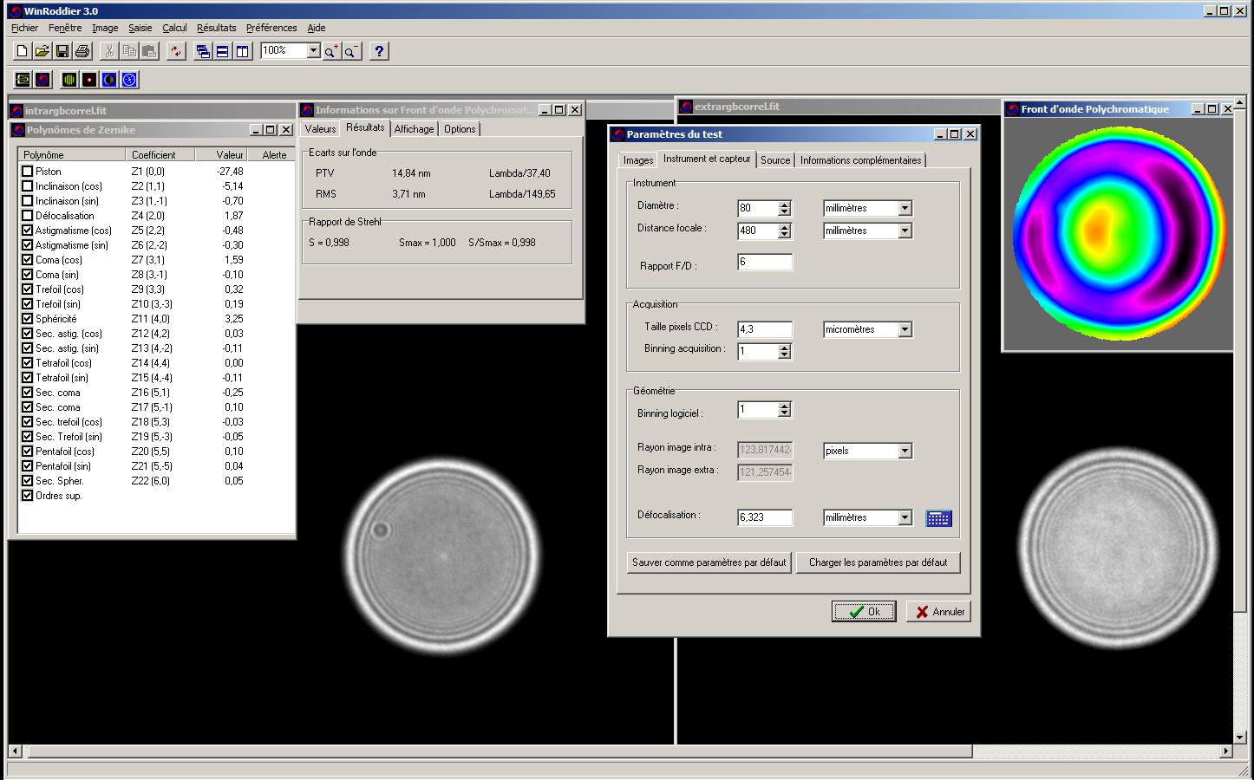Image resolution: width=1254 pixels, height=780 pixels.
Task: Click the cascade windows icon
Action: pyautogui.click(x=203, y=52)
